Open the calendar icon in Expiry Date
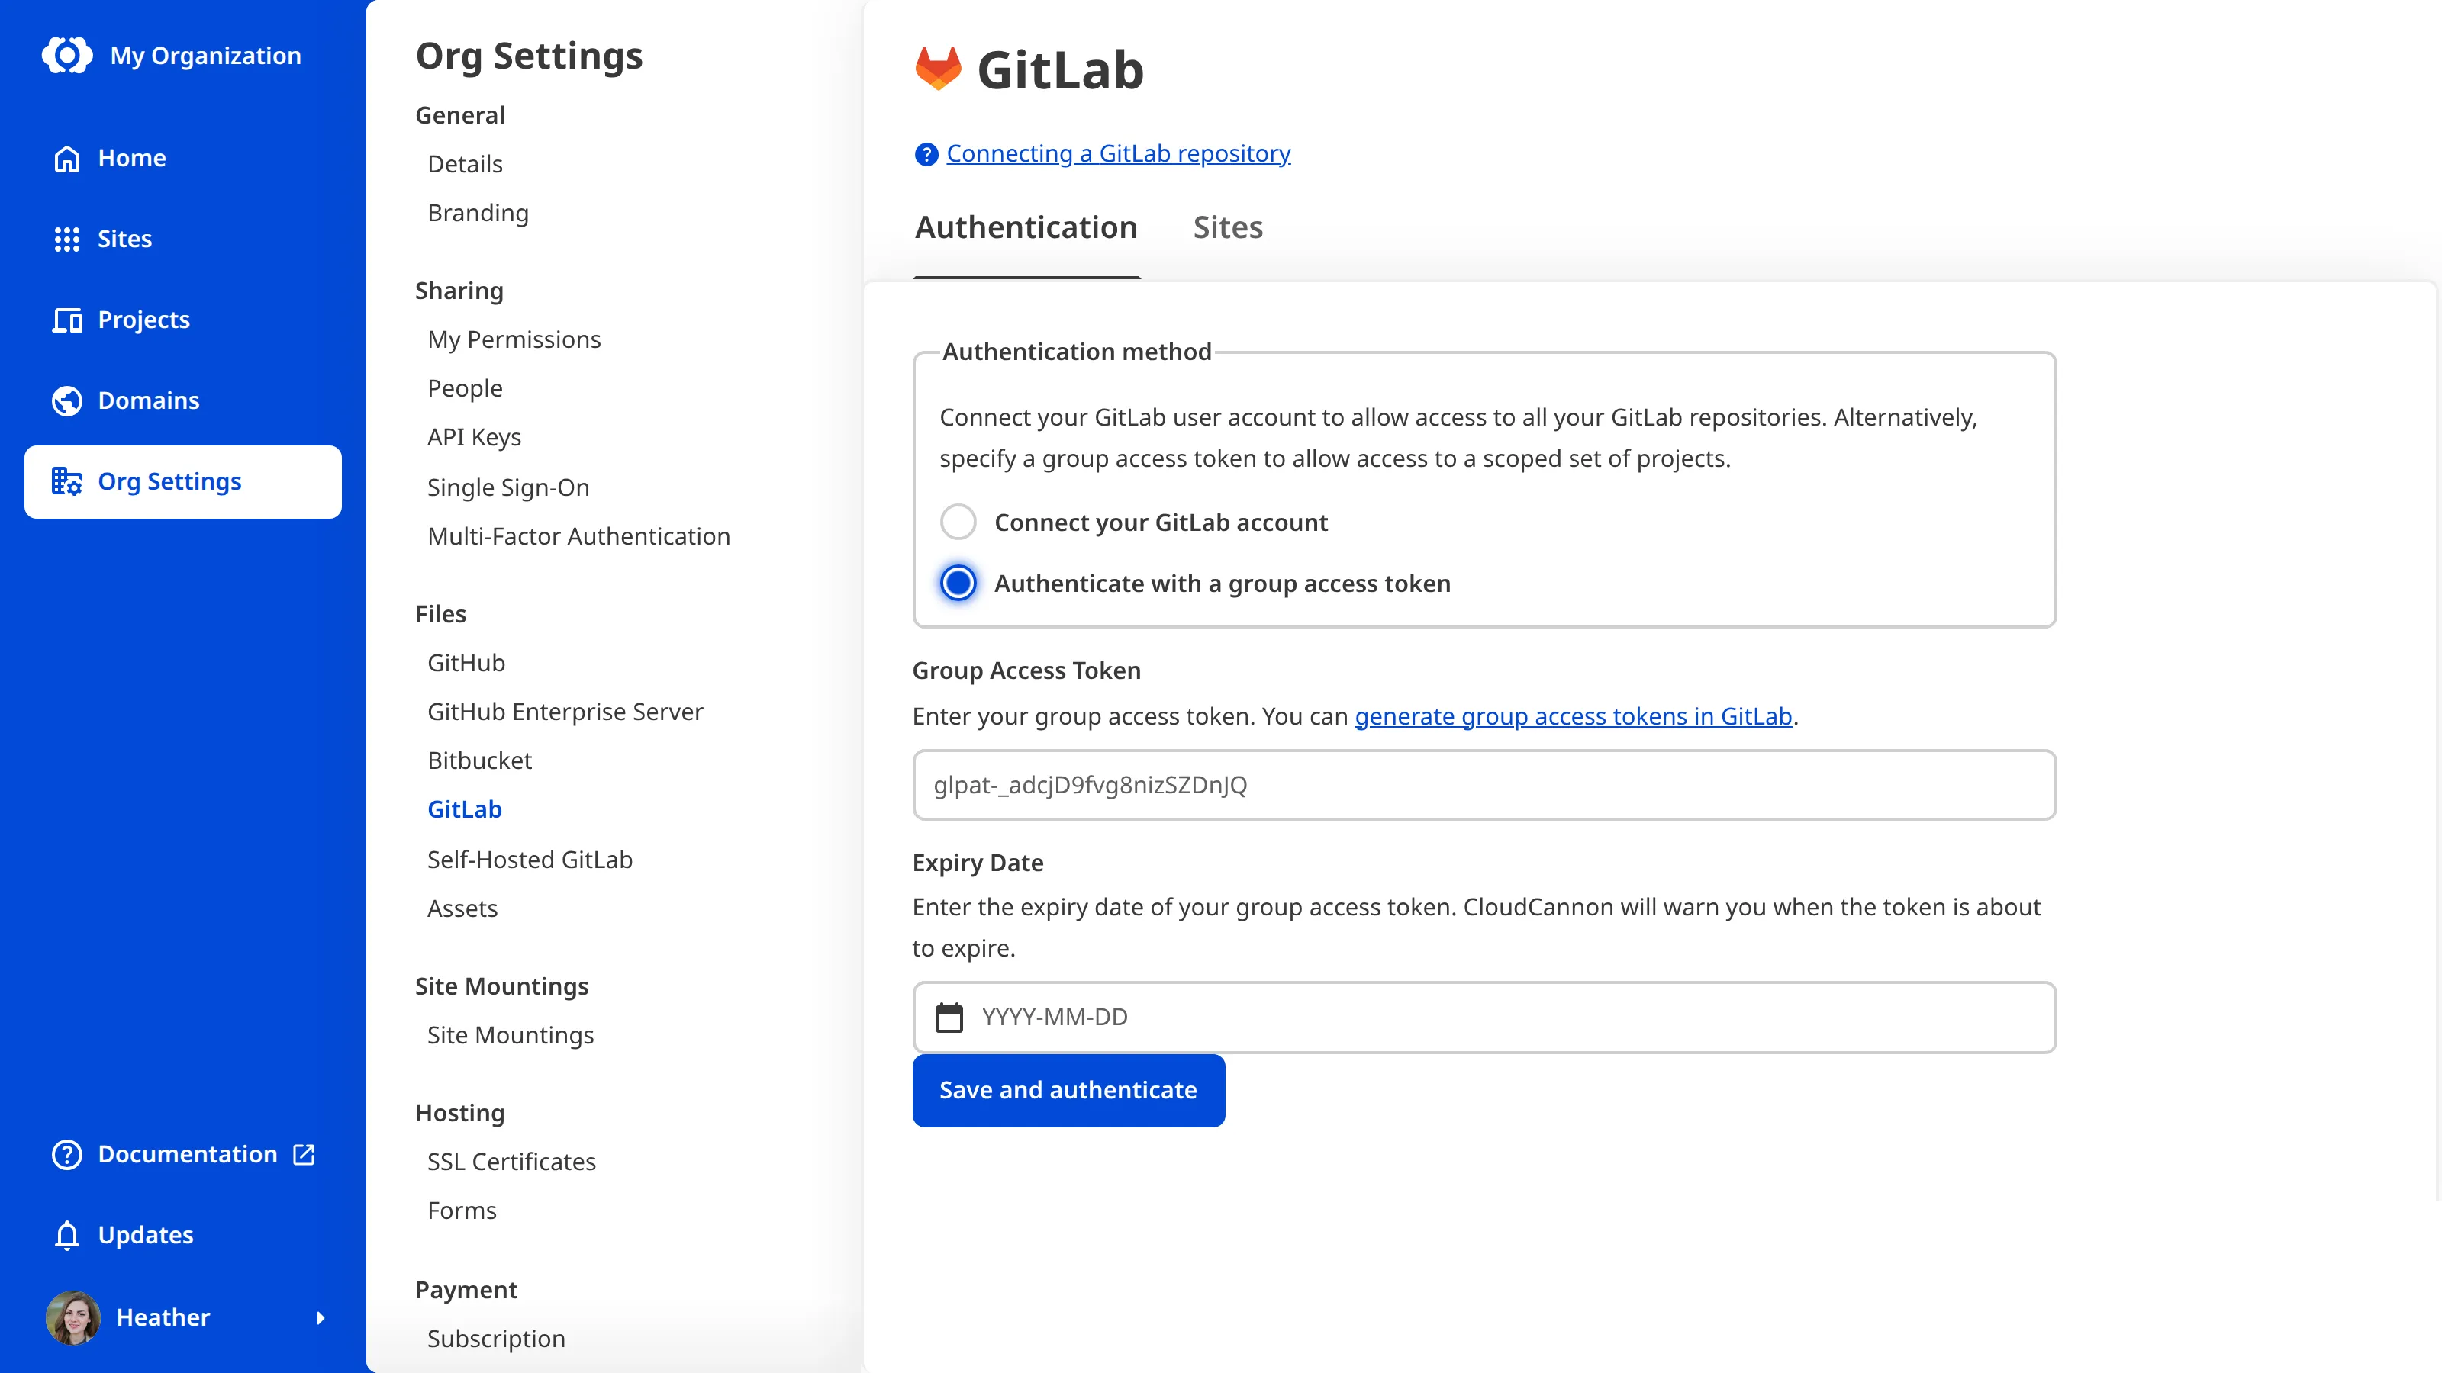This screenshot has height=1373, width=2442. click(x=949, y=1017)
